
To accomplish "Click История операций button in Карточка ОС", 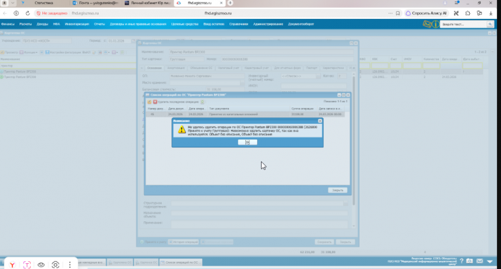I will click(x=183, y=242).
